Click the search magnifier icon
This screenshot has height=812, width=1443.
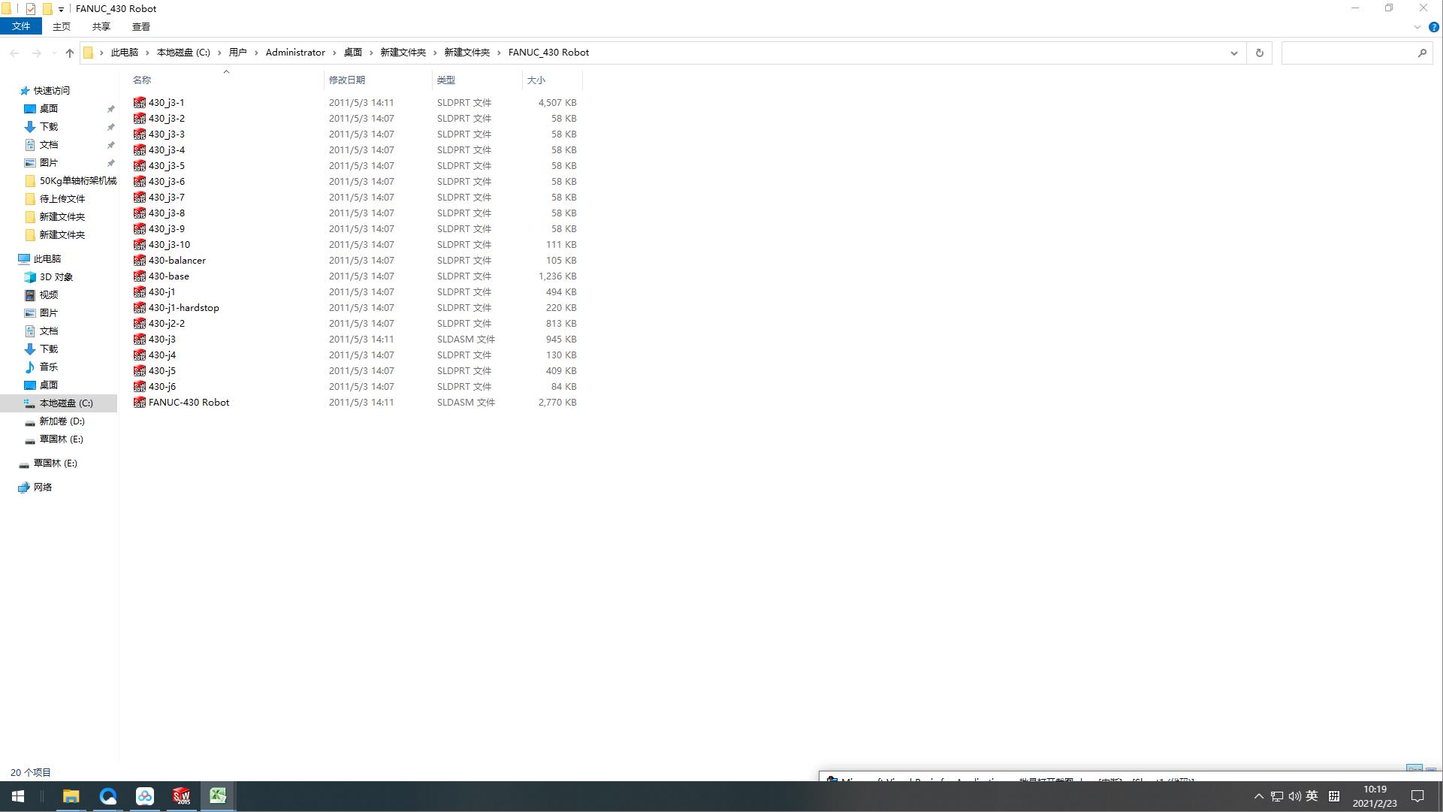[x=1422, y=53]
